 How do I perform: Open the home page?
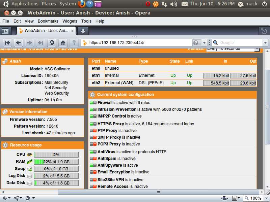63,43
